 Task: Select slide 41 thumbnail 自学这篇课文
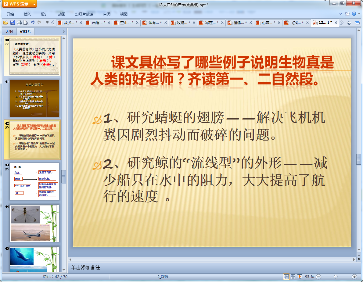pyautogui.click(x=34, y=98)
